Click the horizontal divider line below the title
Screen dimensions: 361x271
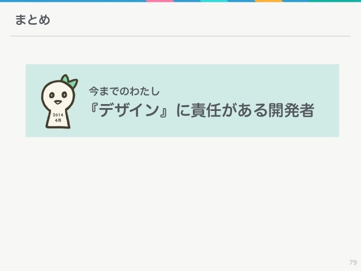[x=180, y=36]
